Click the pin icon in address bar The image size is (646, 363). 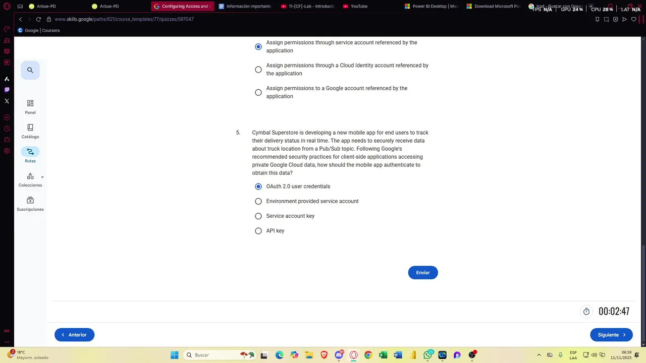597,19
